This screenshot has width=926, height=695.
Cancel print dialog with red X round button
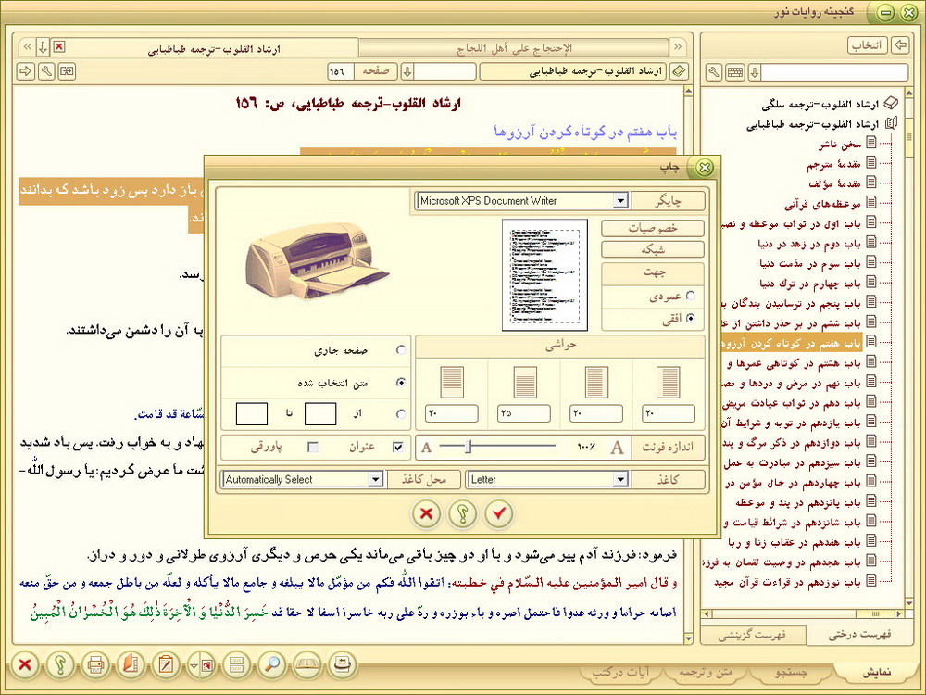pos(426,513)
